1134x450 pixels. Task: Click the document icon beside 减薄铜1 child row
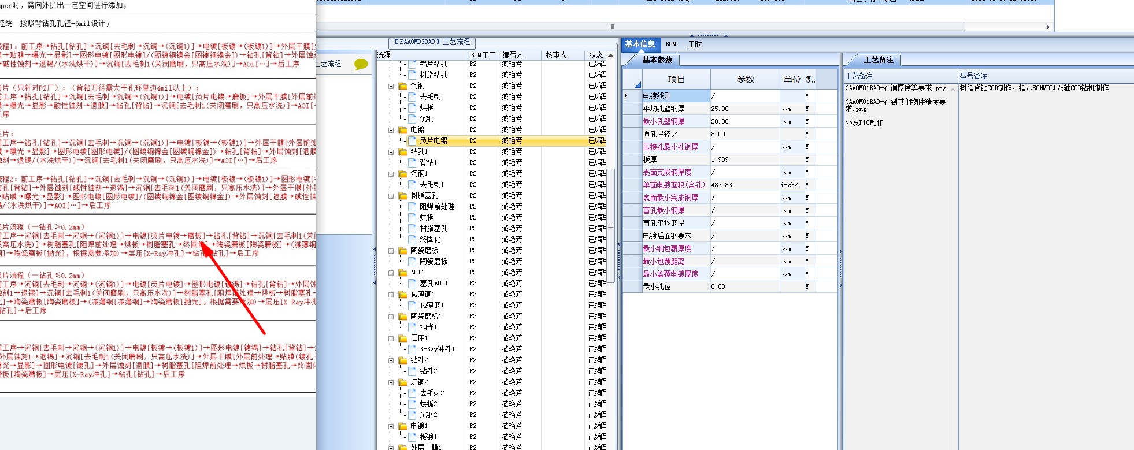tap(412, 305)
